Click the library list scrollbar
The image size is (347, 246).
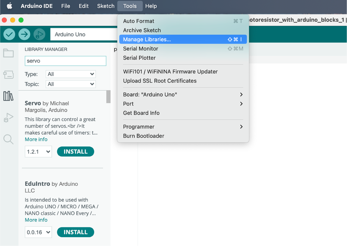point(108,97)
